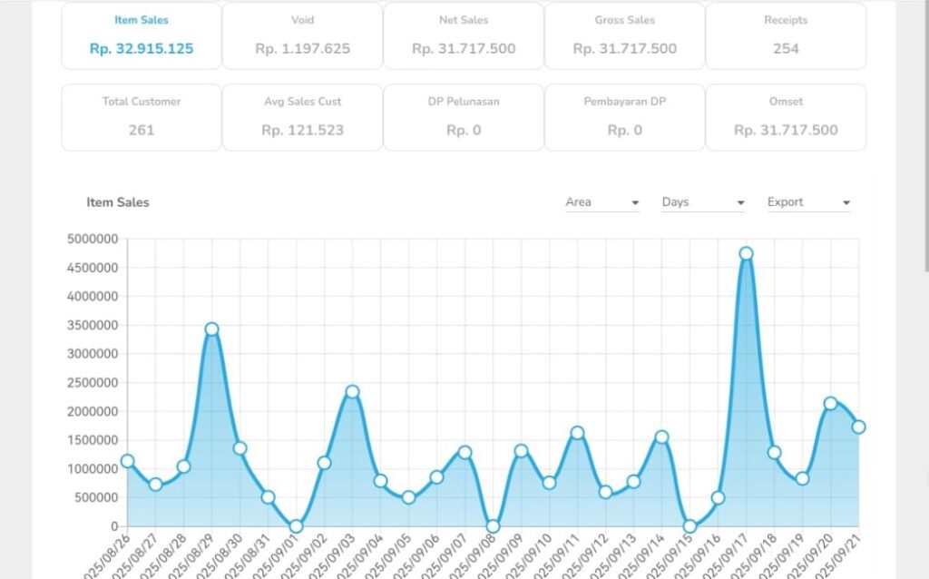The height and width of the screenshot is (579, 929).
Task: Open the Net Sales card
Action: click(x=464, y=36)
